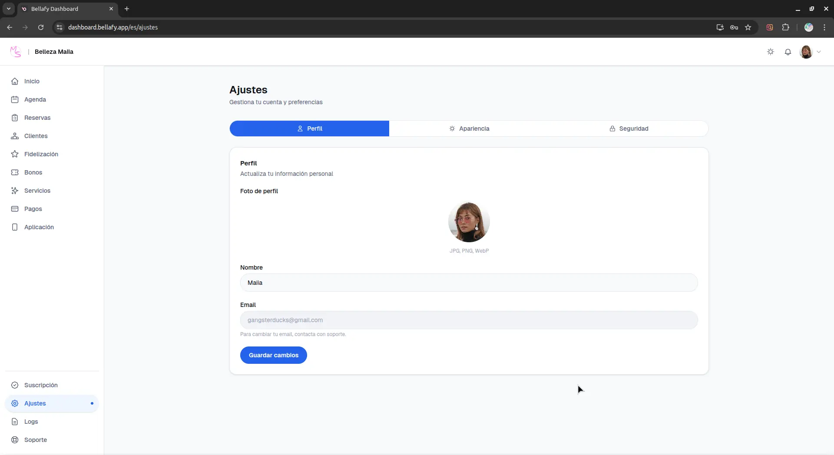This screenshot has width=834, height=455.
Task: Open the Reservas section
Action: (x=37, y=118)
